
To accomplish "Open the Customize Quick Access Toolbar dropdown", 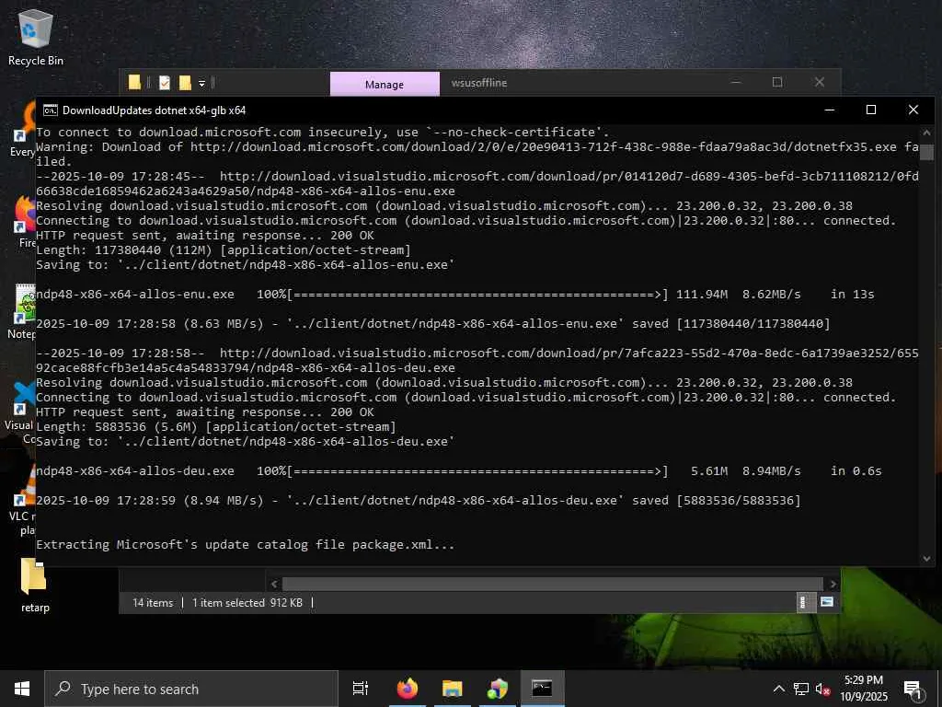I will click(x=201, y=84).
